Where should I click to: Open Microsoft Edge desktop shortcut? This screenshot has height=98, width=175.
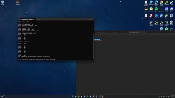tap(156, 3)
